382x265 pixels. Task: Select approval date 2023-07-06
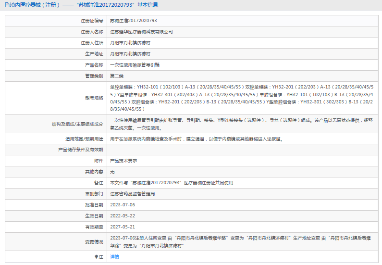click(x=123, y=205)
